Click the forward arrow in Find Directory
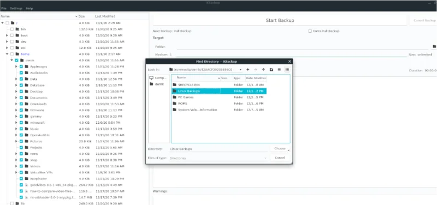This screenshot has height=205, width=437. 256,70
